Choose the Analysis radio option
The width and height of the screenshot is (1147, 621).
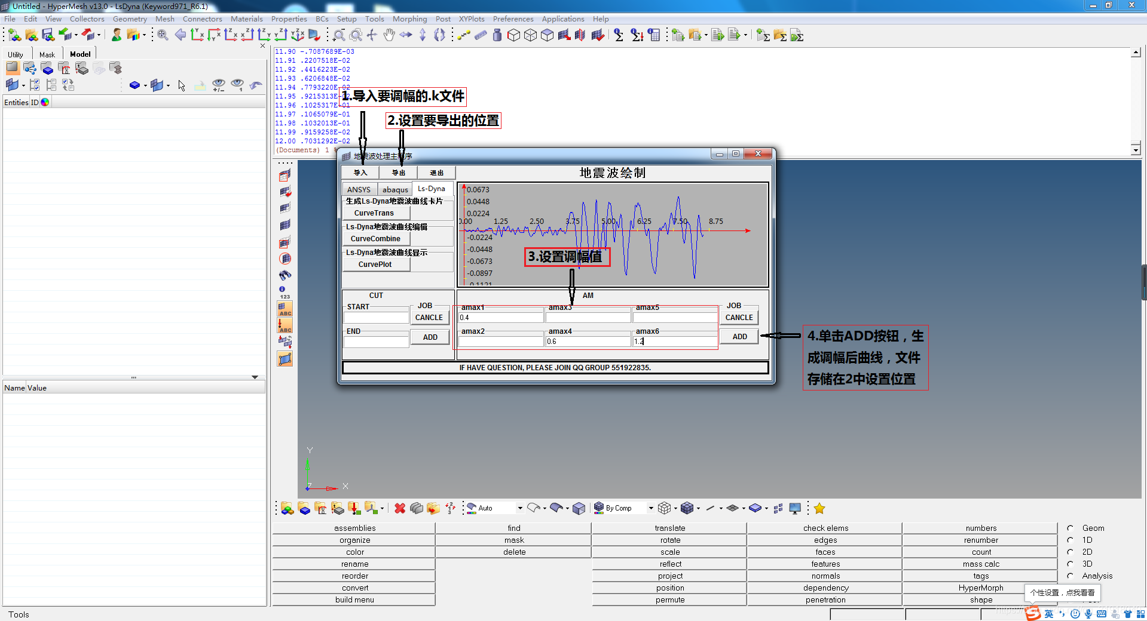(x=1070, y=576)
